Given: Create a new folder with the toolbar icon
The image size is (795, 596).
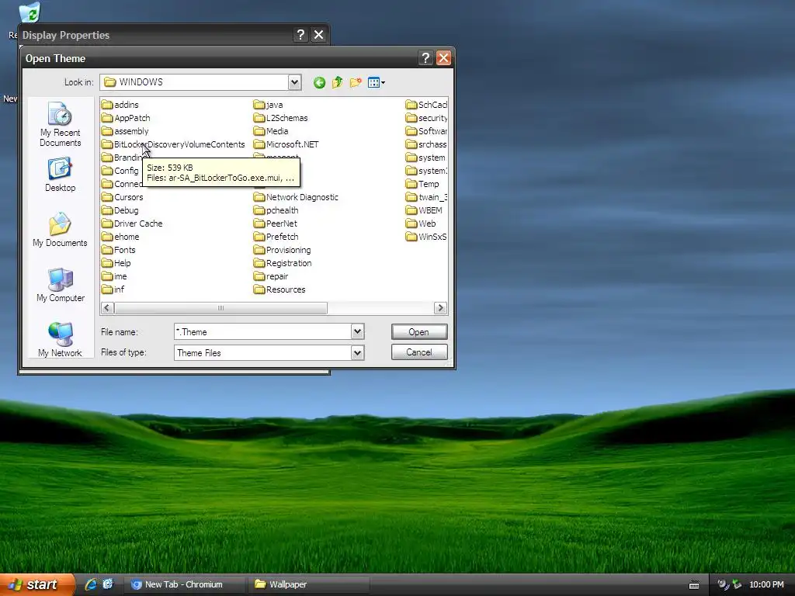Looking at the screenshot, I should [356, 82].
